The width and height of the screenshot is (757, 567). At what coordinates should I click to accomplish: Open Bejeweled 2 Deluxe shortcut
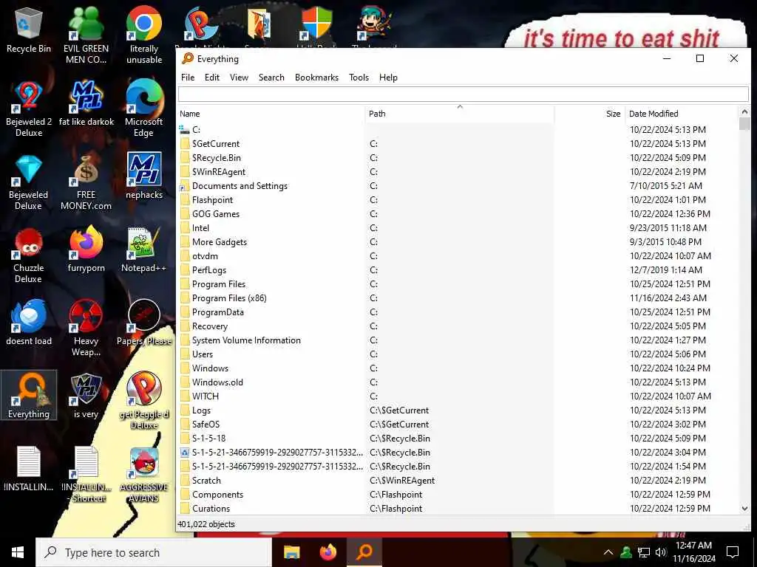[x=29, y=109]
